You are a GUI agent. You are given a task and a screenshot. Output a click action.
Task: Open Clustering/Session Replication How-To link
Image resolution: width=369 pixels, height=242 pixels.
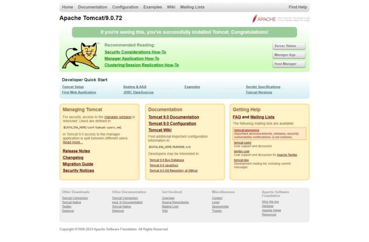click(x=142, y=65)
